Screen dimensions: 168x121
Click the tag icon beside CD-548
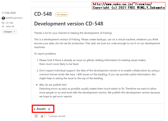3,23
